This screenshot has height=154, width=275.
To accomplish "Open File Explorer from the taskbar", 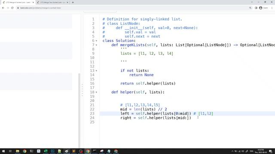I will pyautogui.click(x=18, y=151).
